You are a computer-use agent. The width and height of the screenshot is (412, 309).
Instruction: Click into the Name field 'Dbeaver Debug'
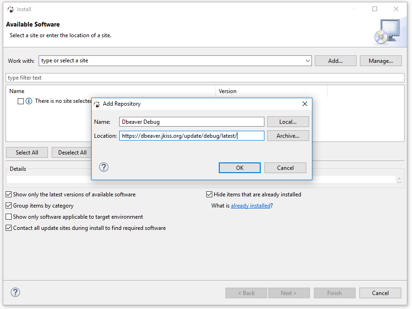coord(191,122)
